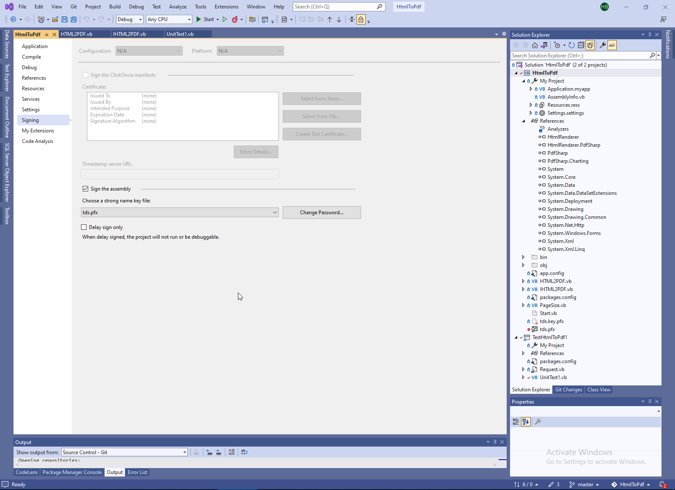This screenshot has height=490, width=675.
Task: Click the Categorized icon in Properties panel
Action: point(516,422)
